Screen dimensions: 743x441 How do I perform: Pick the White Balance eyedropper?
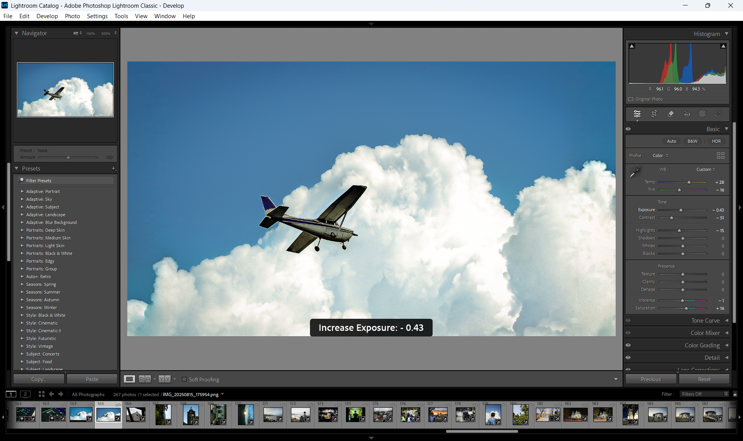(x=635, y=172)
